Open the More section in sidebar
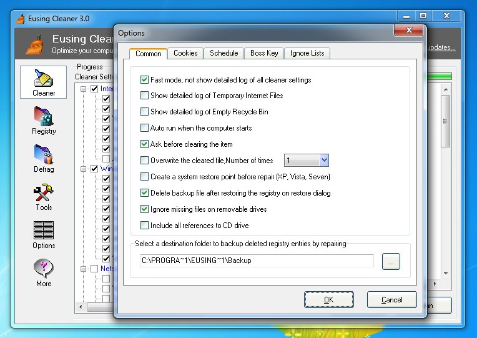Screen dimensions: 477x338 [44, 272]
